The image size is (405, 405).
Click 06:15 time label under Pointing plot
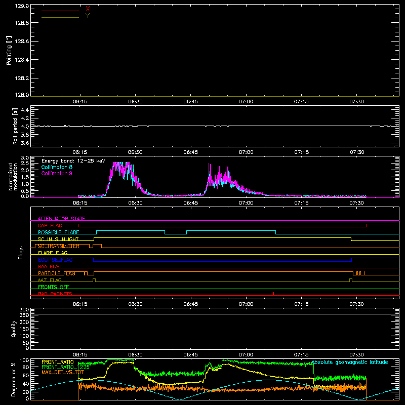click(x=80, y=102)
